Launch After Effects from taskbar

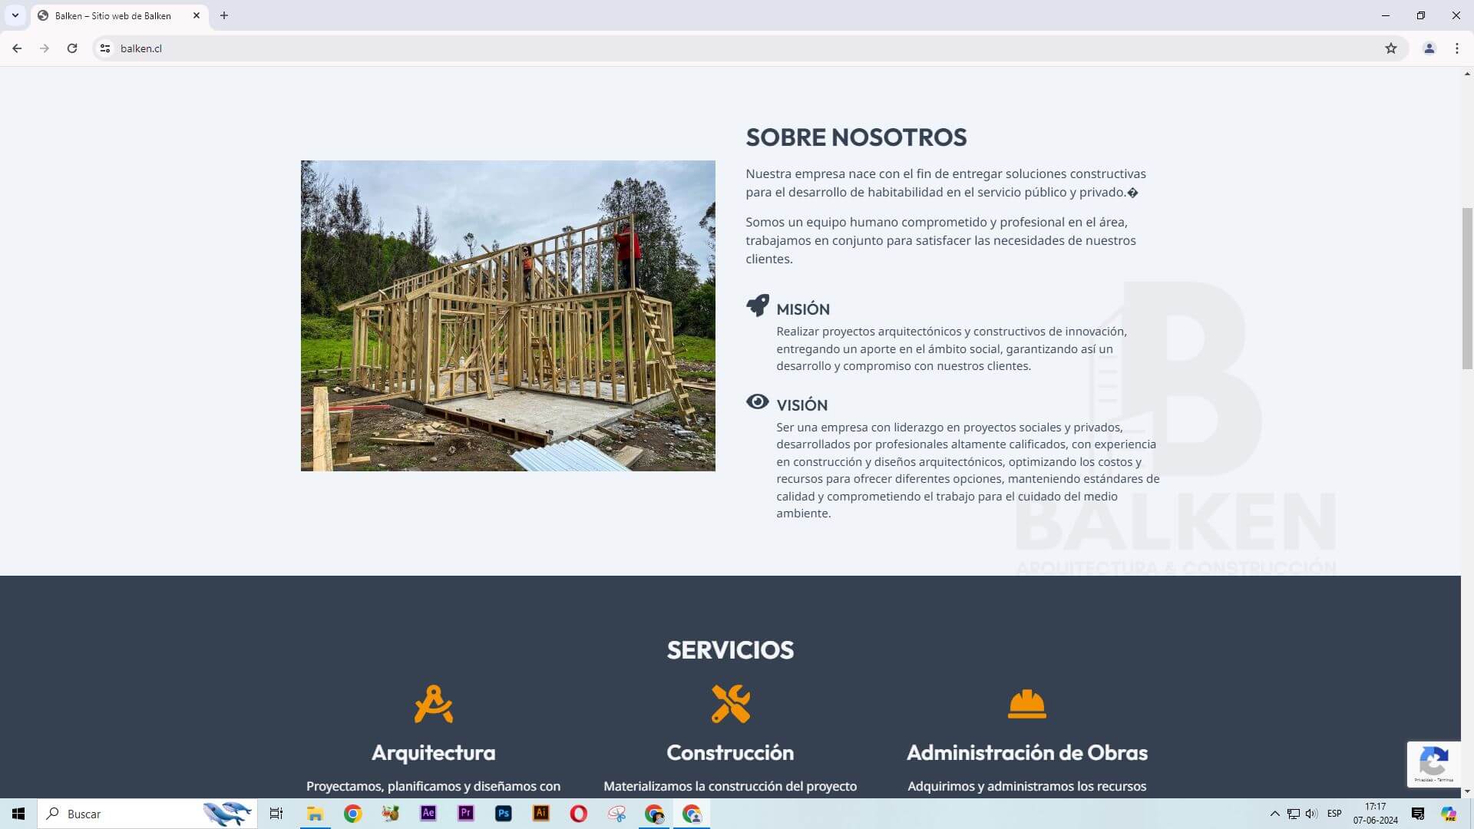tap(428, 814)
